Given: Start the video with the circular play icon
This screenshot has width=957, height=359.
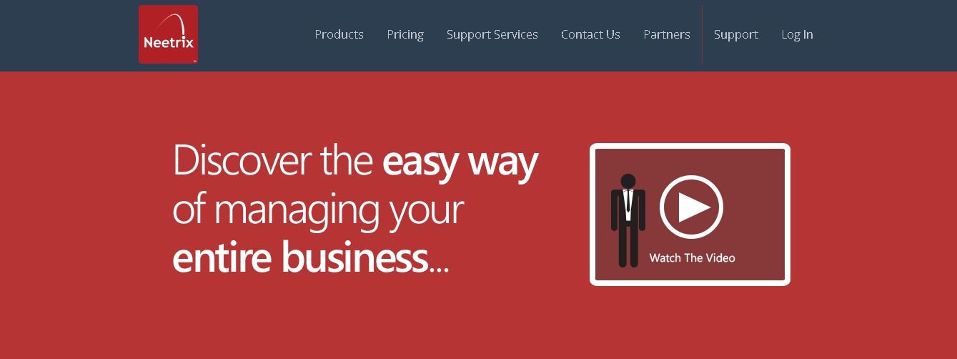Looking at the screenshot, I should 691,207.
